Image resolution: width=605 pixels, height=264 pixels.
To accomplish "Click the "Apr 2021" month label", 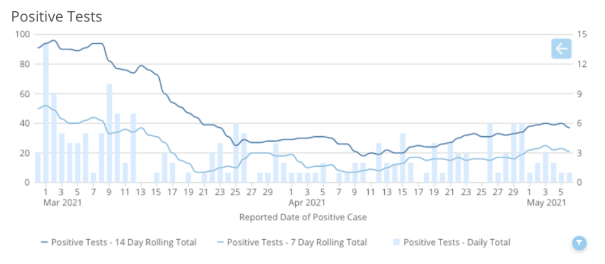I will pyautogui.click(x=302, y=202).
